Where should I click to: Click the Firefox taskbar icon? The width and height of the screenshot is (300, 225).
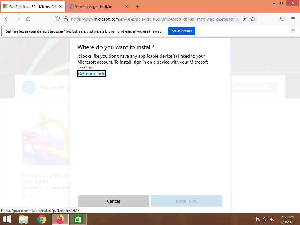[x=60, y=219]
